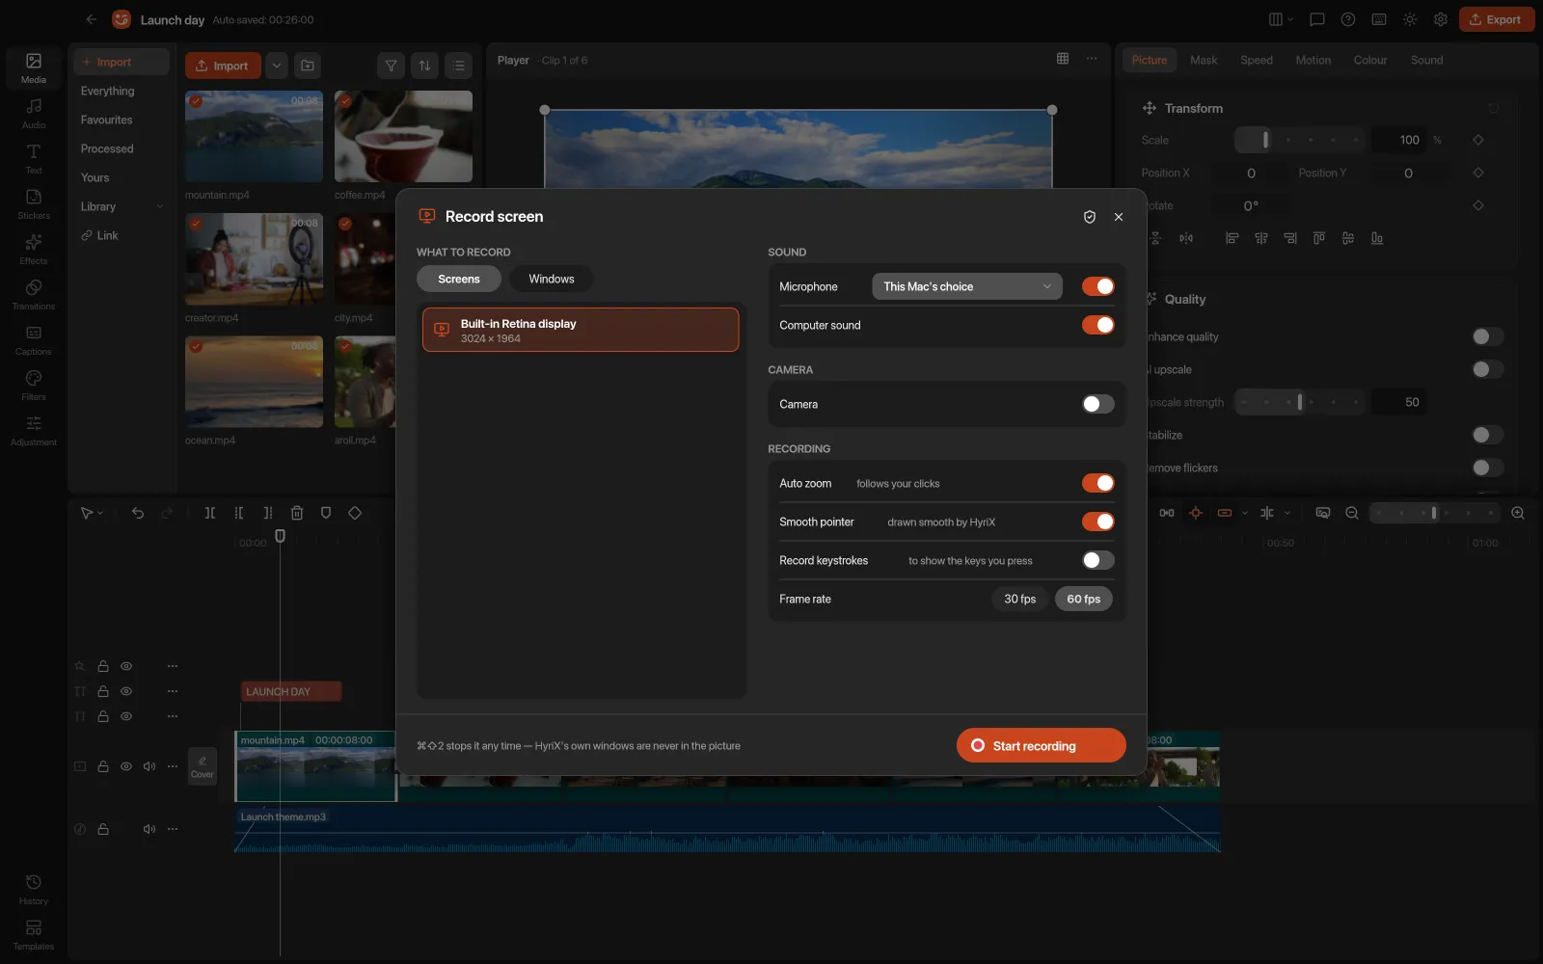Click the zoom out timeline magnifier icon
The width and height of the screenshot is (1543, 964).
click(1352, 513)
